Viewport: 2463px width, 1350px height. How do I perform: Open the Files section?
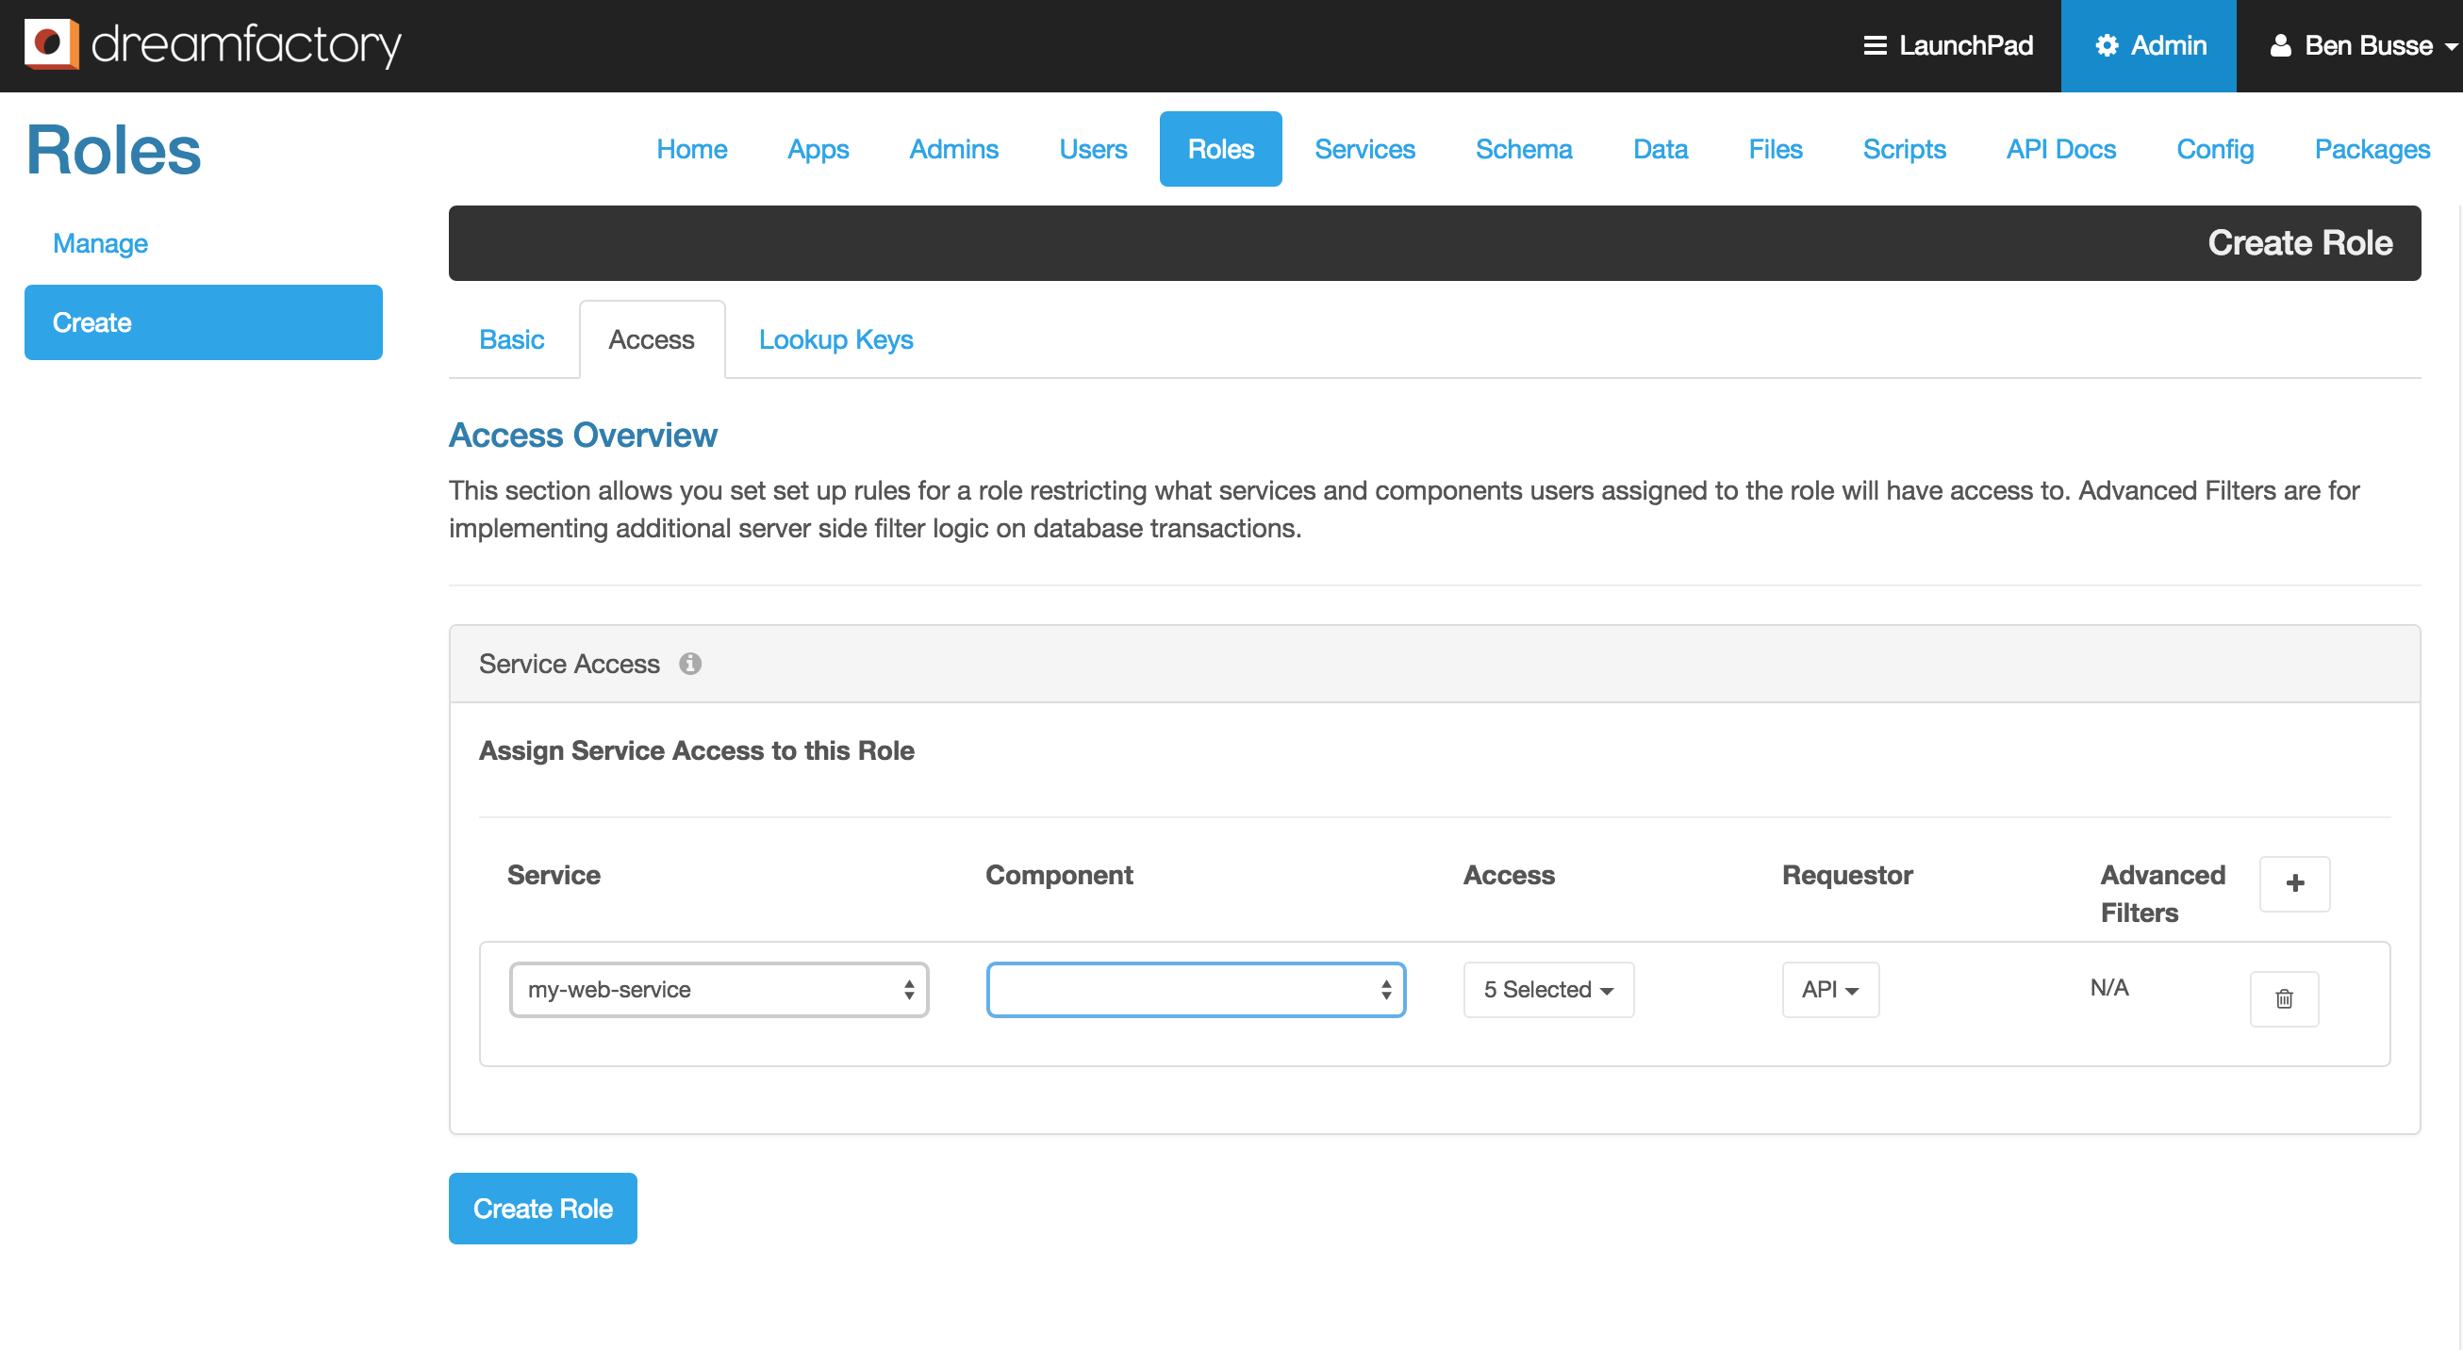(1776, 149)
